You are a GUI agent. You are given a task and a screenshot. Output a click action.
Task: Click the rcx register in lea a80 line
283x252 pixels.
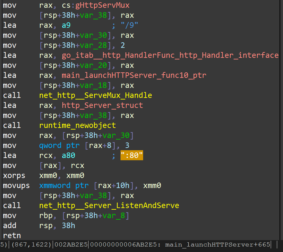[46, 155]
